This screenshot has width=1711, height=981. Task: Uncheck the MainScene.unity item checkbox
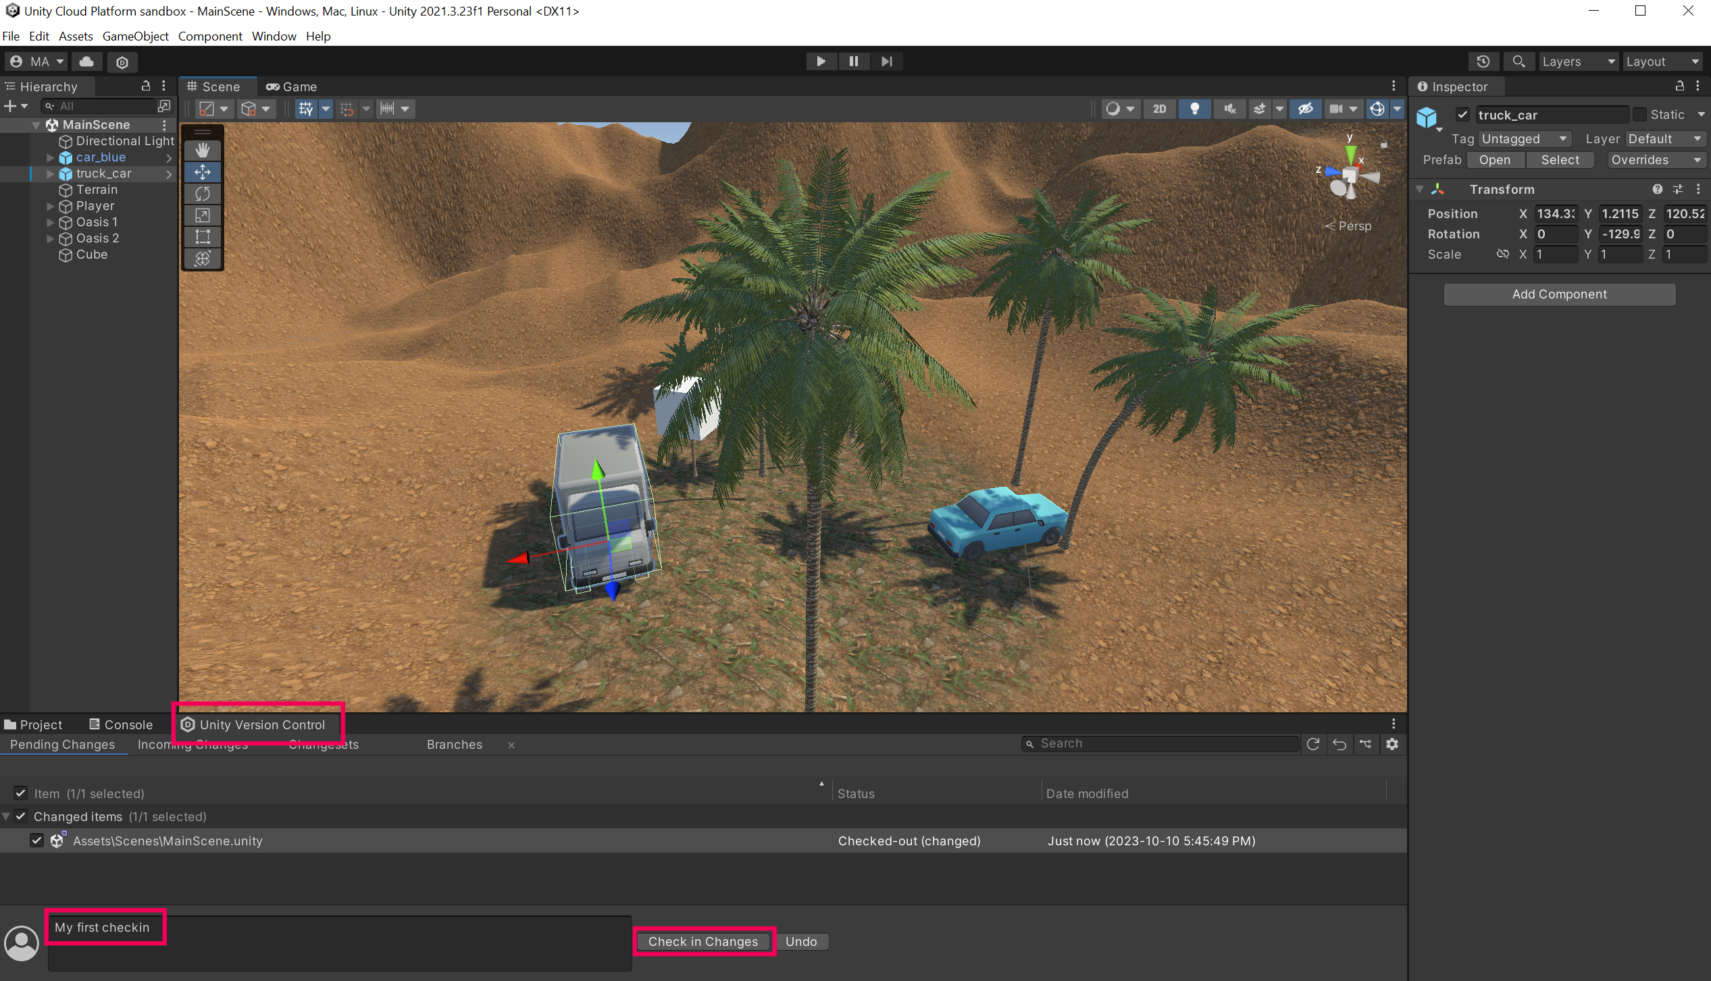click(x=37, y=841)
